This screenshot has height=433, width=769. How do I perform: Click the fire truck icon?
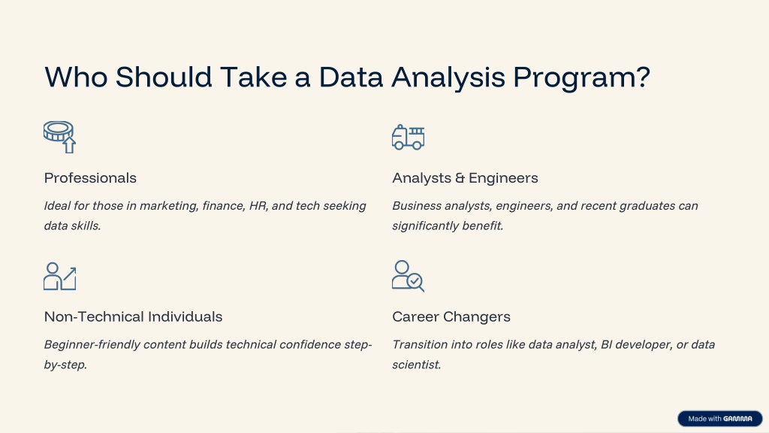[x=408, y=138]
